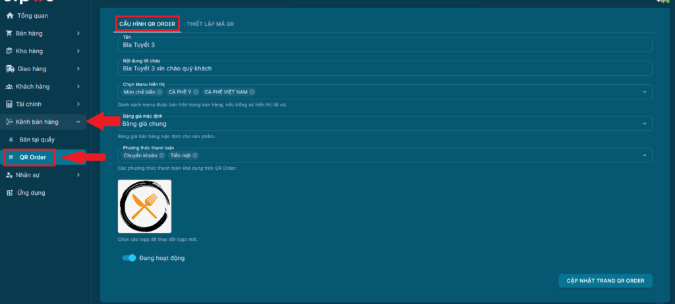Remove the CÀ PHÊ VIỆT NAM chip
This screenshot has height=304, width=675.
coord(252,92)
